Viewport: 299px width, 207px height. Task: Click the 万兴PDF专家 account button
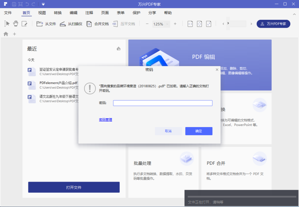[x=273, y=24]
